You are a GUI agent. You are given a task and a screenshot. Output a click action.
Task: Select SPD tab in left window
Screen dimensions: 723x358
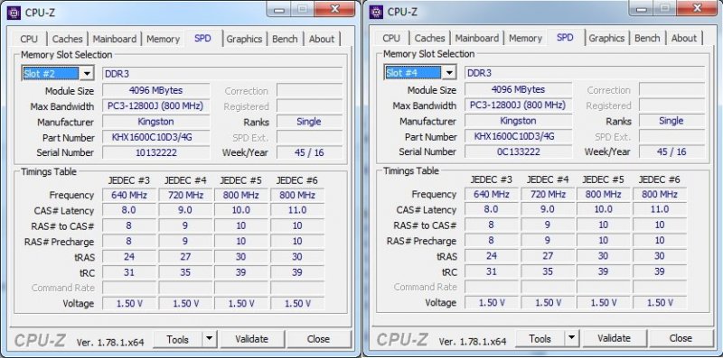[202, 38]
